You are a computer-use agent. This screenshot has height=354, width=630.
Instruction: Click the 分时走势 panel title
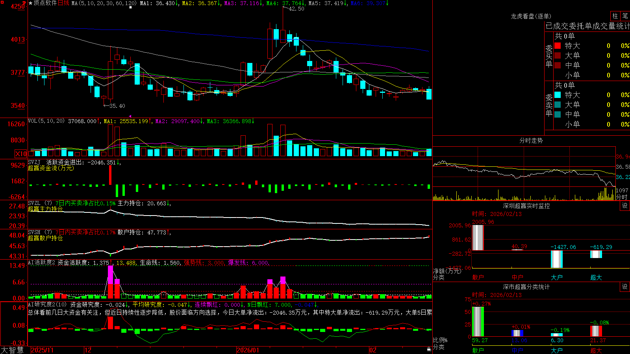(531, 140)
